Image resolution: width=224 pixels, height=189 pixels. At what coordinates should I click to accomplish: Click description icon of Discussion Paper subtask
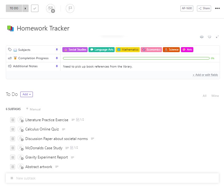(x=92, y=139)
